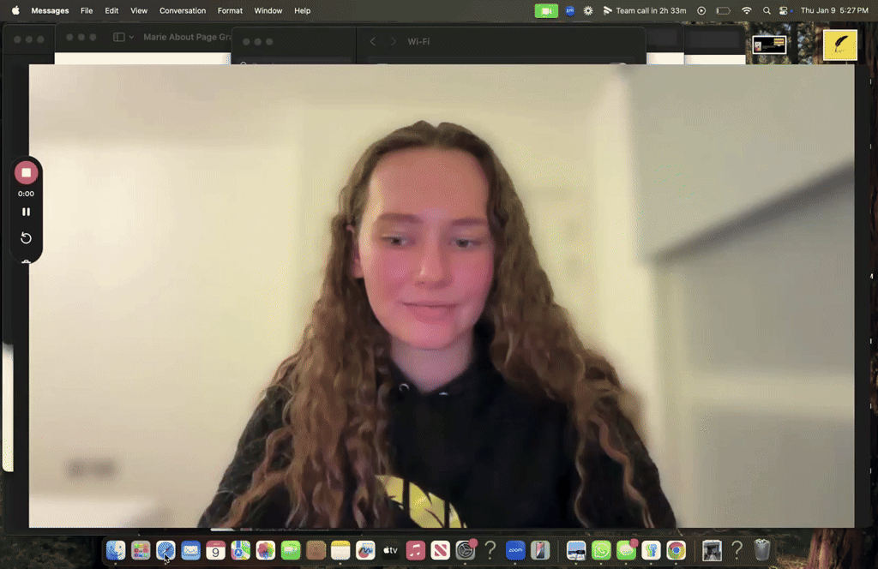Open the first green Messages icon in the Dock
Viewport: 878px width, 569px height.
pyautogui.click(x=291, y=550)
